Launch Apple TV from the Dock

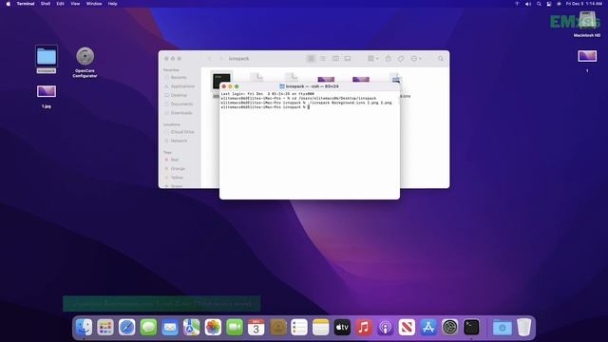click(342, 327)
